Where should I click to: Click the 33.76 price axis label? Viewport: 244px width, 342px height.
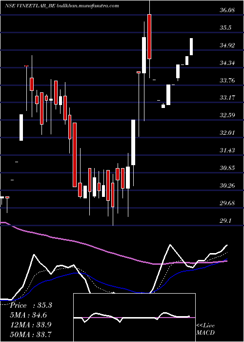pyautogui.click(x=227, y=81)
